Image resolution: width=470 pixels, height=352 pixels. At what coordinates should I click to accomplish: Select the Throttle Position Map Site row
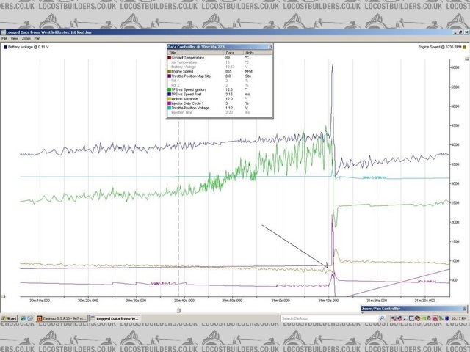click(x=220, y=76)
